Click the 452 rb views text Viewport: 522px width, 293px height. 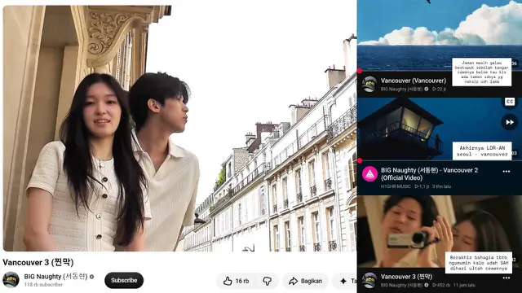point(441,285)
